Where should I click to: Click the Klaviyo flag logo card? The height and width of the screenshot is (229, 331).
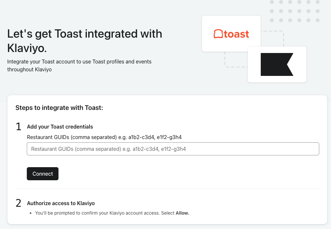tap(277, 64)
